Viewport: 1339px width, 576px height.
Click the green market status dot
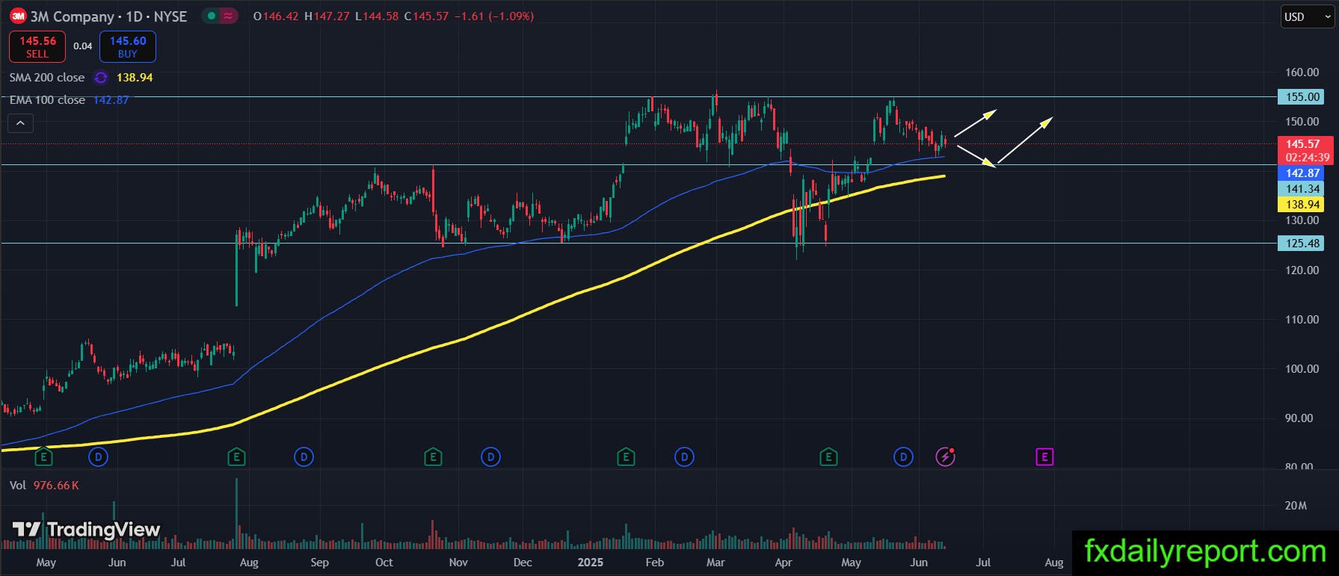click(x=212, y=16)
